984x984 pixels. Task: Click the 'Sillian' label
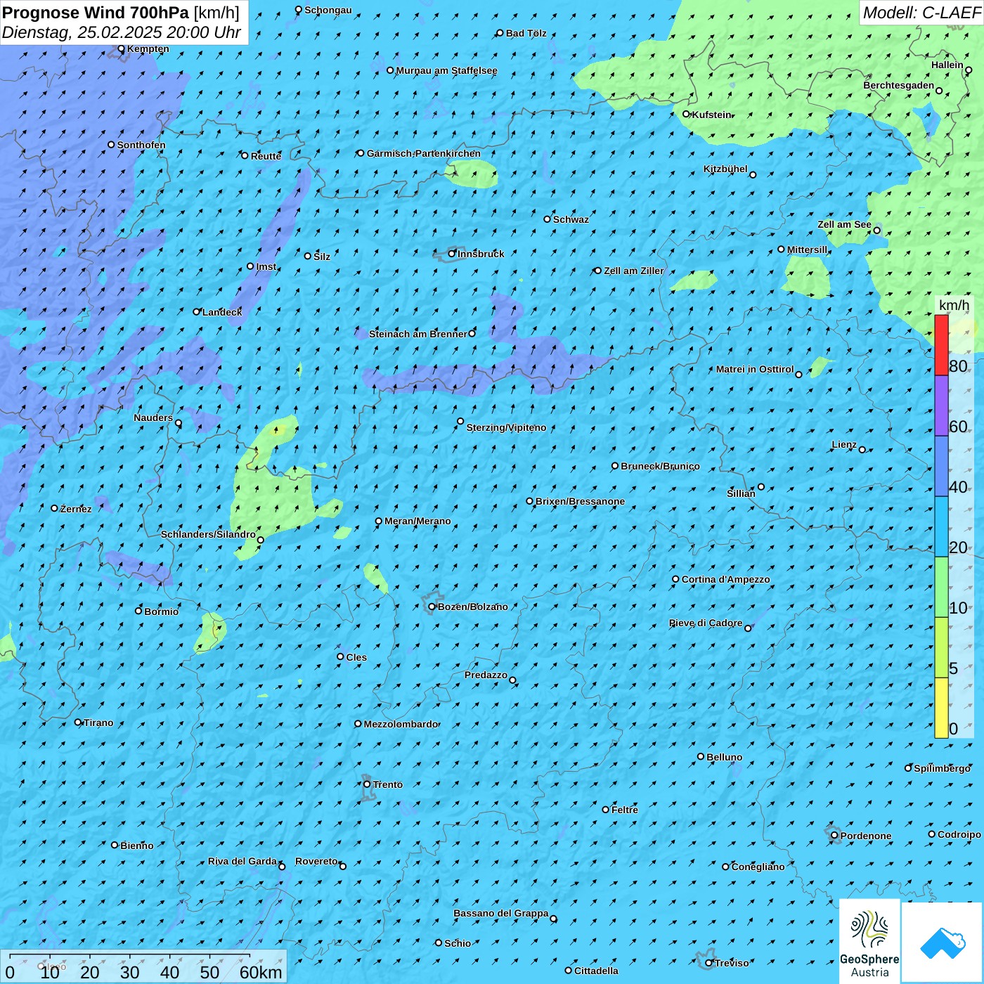coord(741,493)
